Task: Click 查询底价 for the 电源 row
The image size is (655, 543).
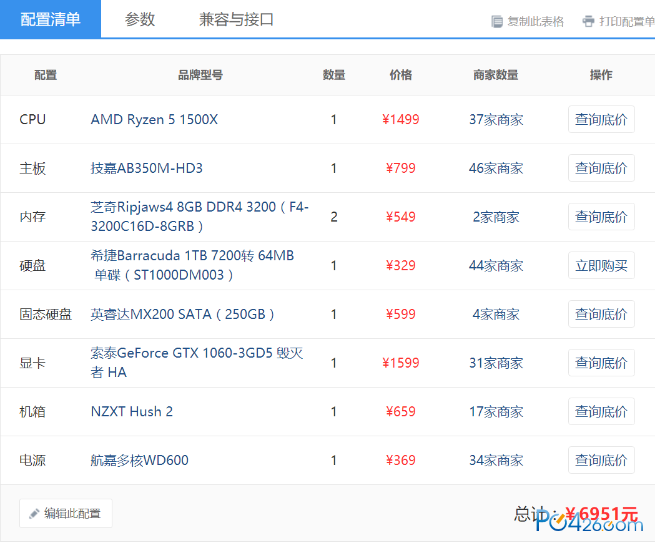Action: click(601, 460)
